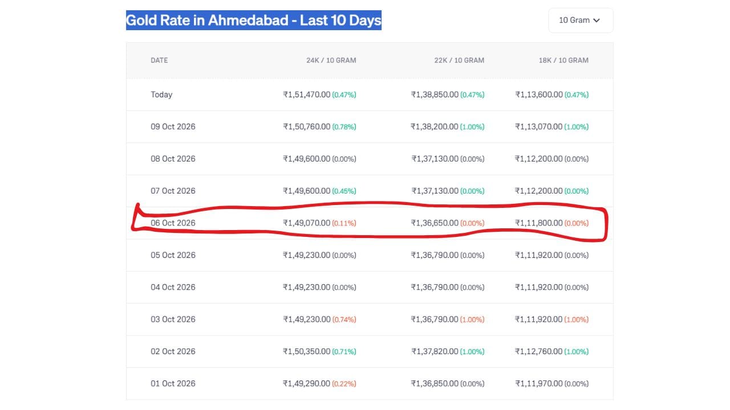Open the 10 Gram unit dropdown
The image size is (730, 410).
coord(581,20)
